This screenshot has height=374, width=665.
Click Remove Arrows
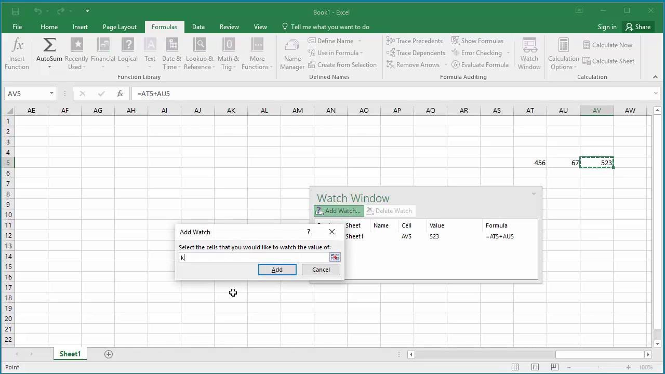(x=413, y=64)
